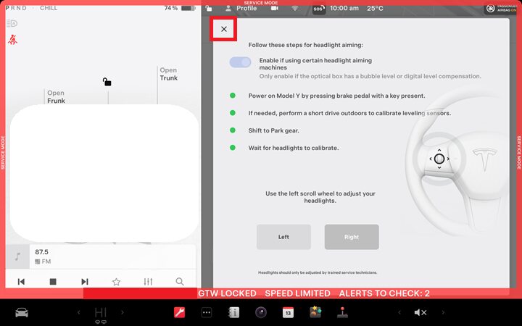
Task: Open the all apps three-dots menu
Action: (206, 312)
